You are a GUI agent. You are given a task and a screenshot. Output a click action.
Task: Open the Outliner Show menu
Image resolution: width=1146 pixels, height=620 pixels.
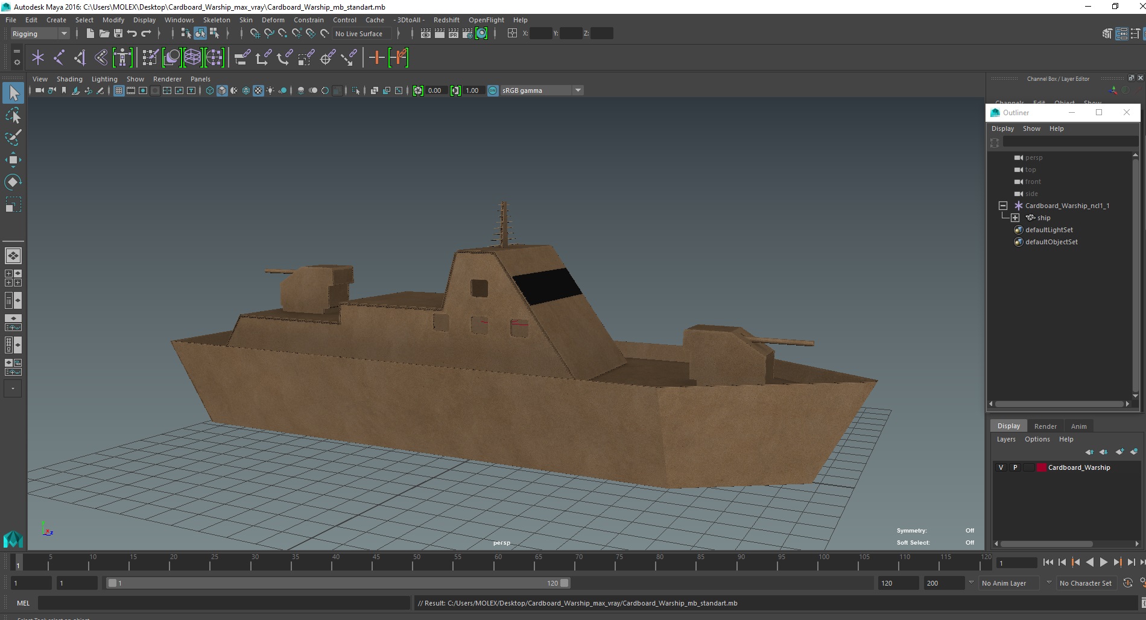click(x=1031, y=128)
